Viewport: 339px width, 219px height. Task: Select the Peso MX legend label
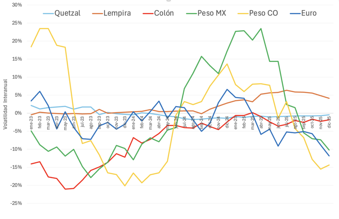click(212, 13)
